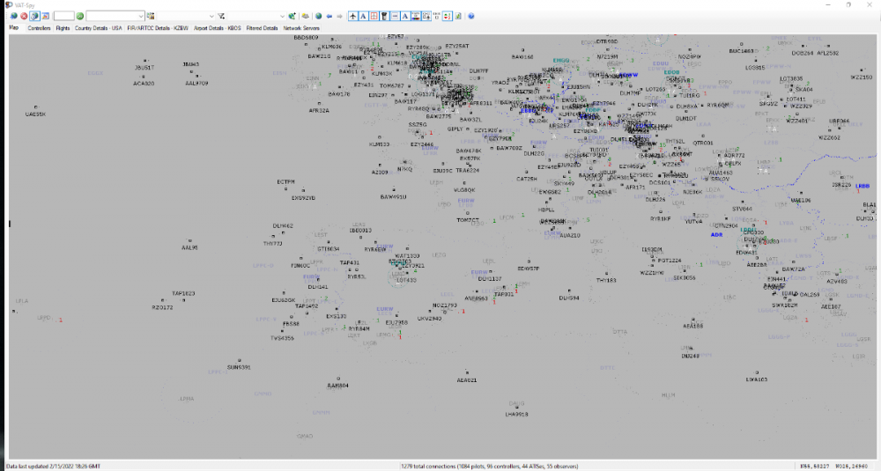Screen dimensions: 881x471
Task: Select aircraft UAE55K on the map
Action: [x=35, y=114]
